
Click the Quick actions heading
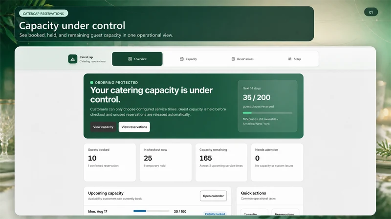(x=253, y=193)
